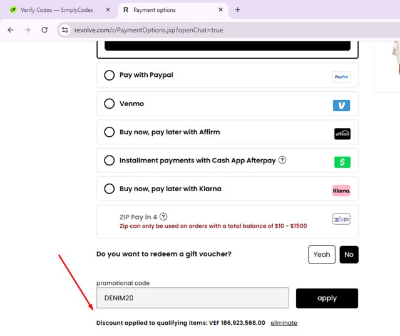Click the Zip order balance restriction message
The width and height of the screenshot is (400, 336).
213,226
